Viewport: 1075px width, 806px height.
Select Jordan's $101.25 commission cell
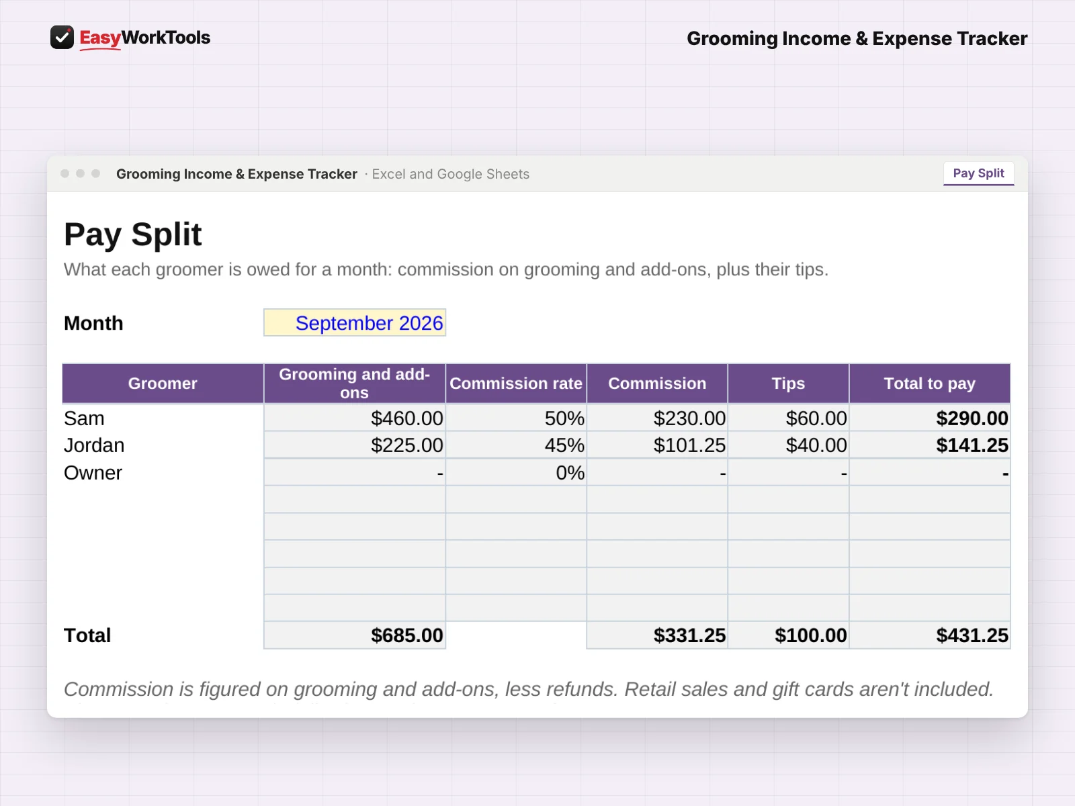click(x=657, y=445)
